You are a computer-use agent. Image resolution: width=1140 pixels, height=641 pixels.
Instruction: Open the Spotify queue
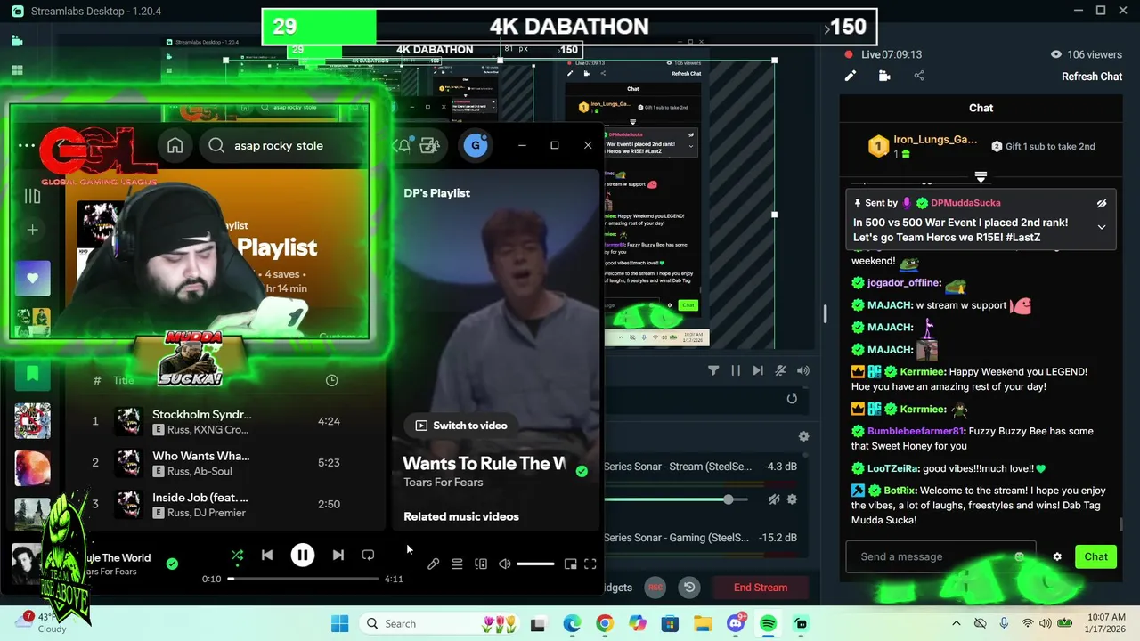[x=457, y=564]
